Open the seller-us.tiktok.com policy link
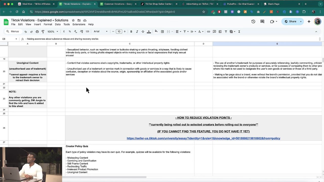 (203, 138)
